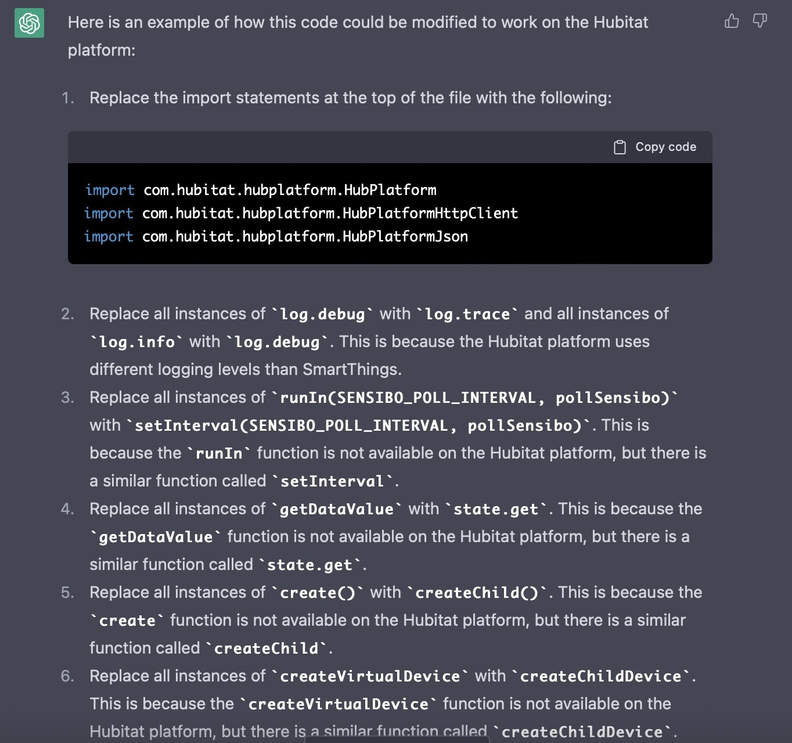Click the HubPlatformHttpClient import statement
The width and height of the screenshot is (792, 743).
[301, 213]
